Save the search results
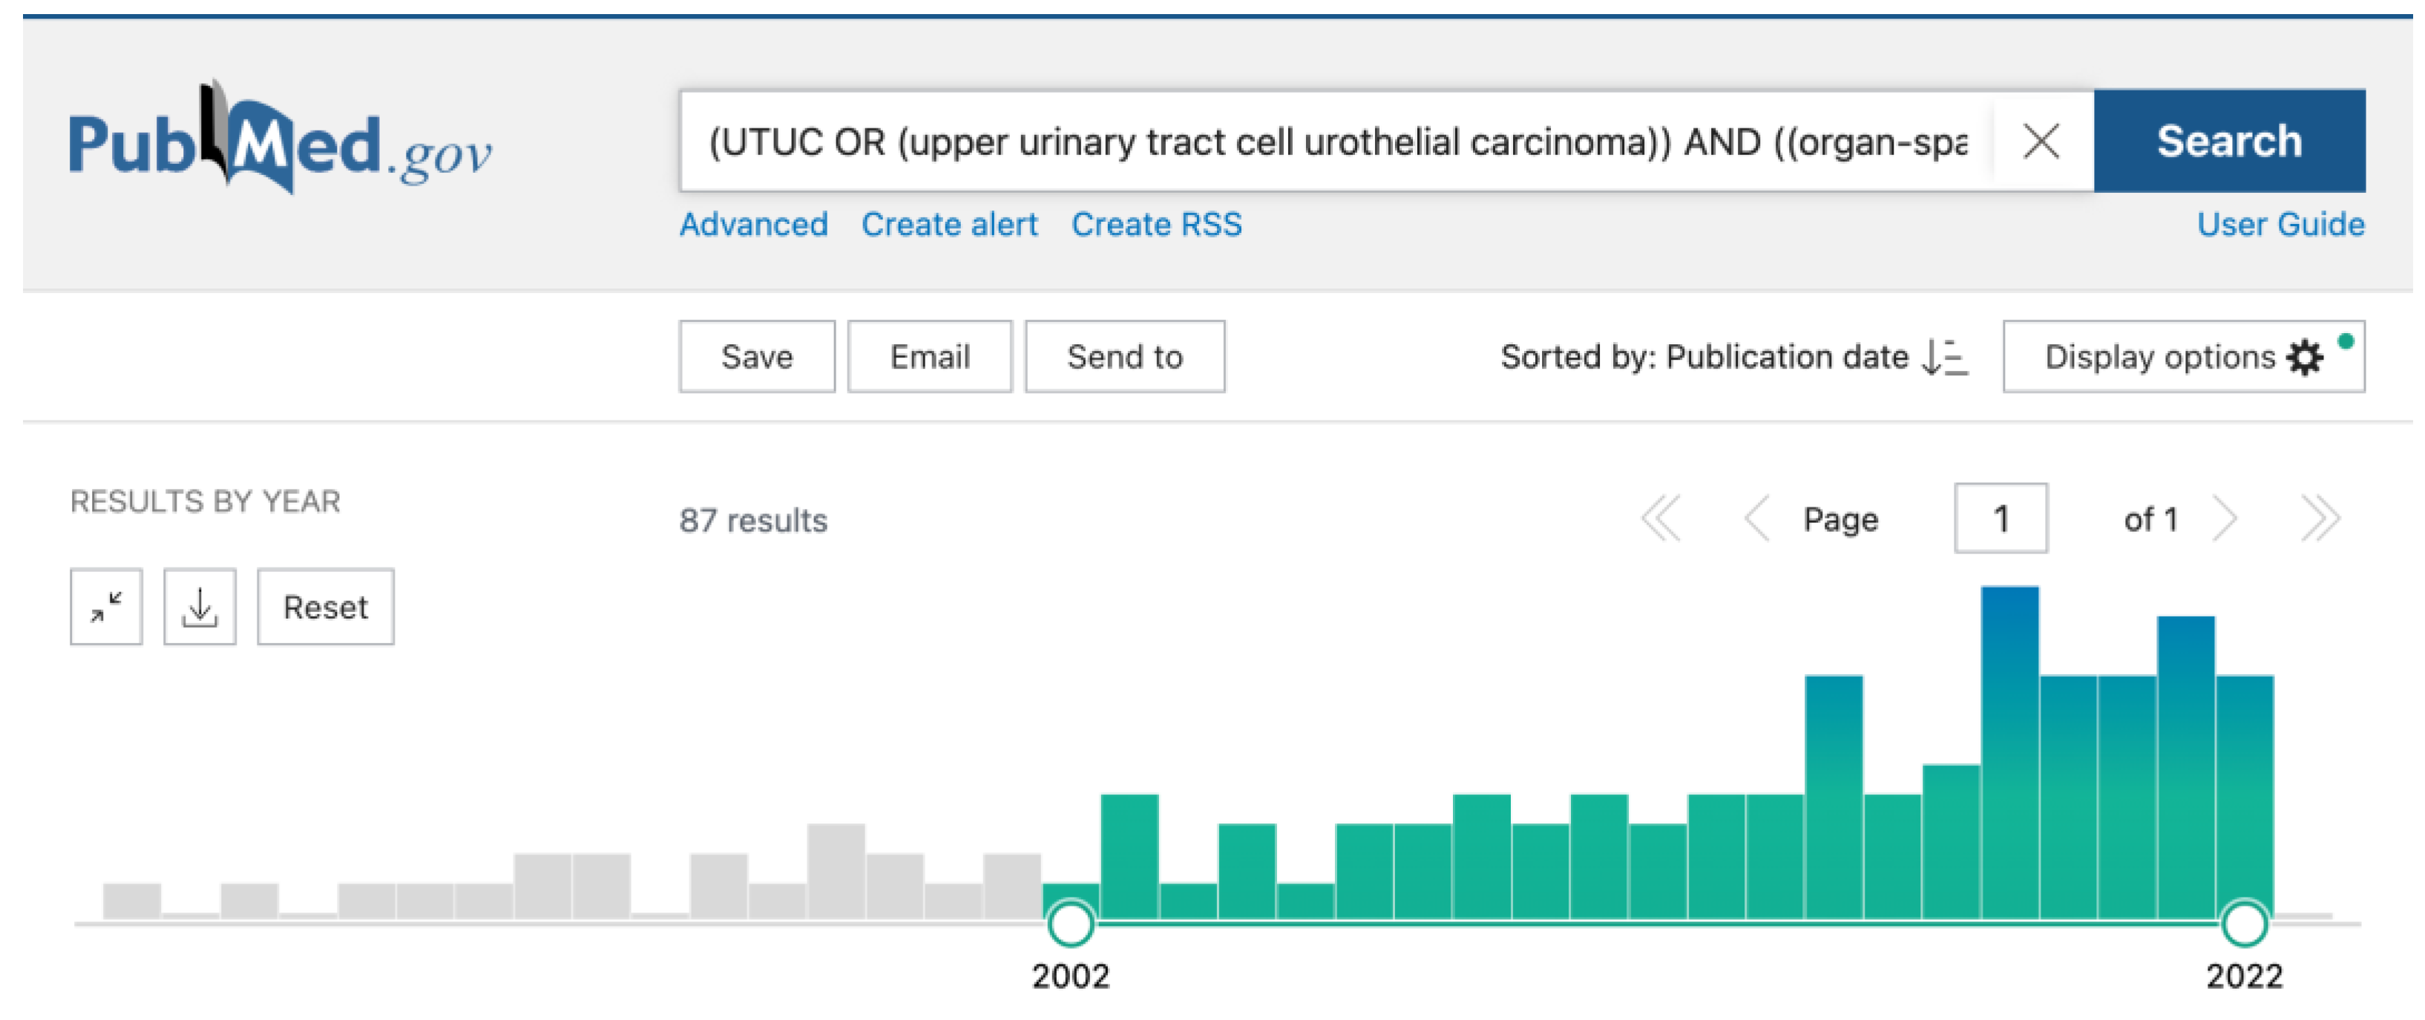This screenshot has width=2425, height=1020. [x=757, y=358]
